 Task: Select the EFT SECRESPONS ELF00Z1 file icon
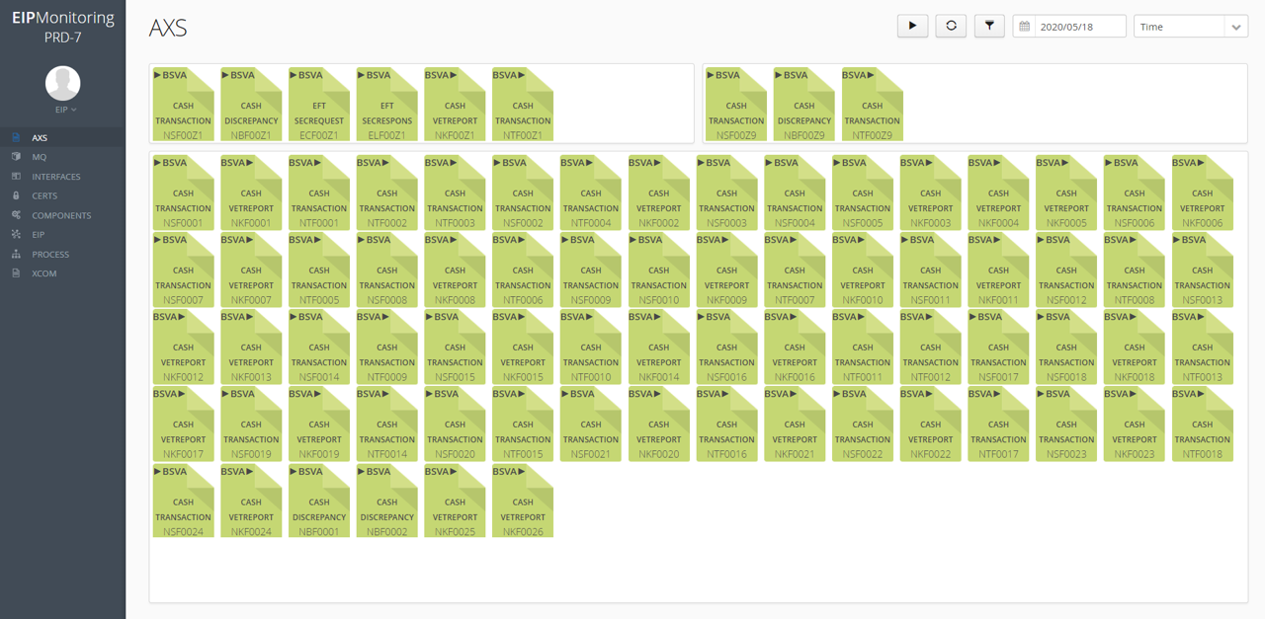(x=386, y=104)
